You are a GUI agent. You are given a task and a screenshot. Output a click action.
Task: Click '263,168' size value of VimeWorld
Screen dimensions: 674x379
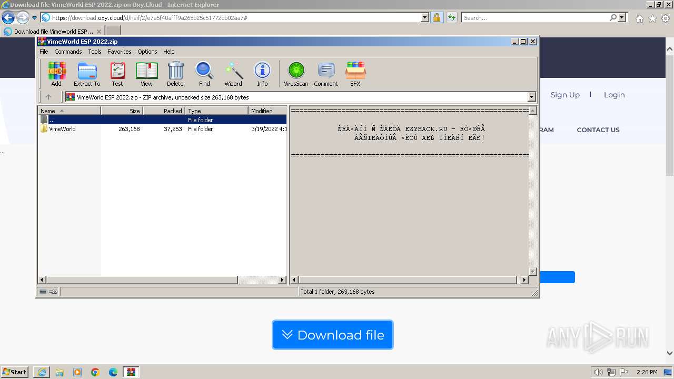coord(129,129)
